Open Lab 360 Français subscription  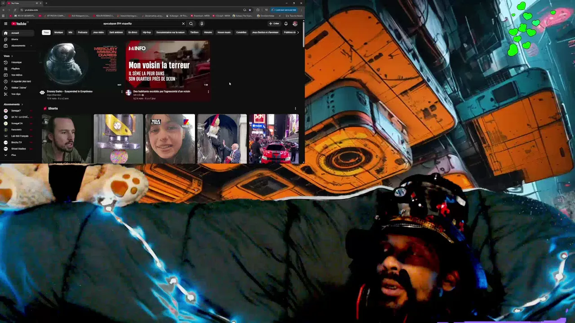18,136
